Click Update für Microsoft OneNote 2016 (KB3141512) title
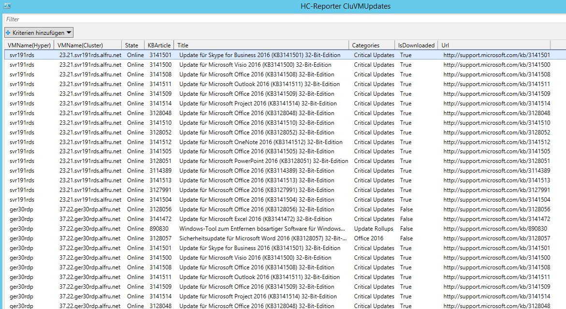 pyautogui.click(x=261, y=142)
